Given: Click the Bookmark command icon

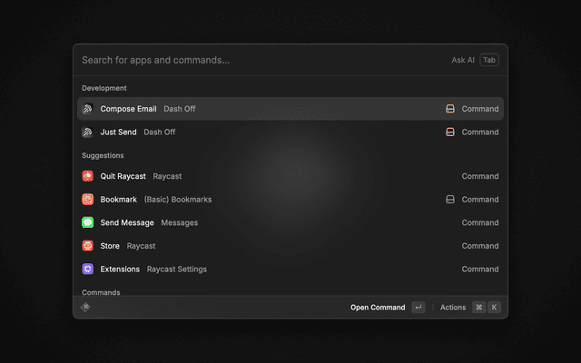Looking at the screenshot, I should (x=88, y=200).
